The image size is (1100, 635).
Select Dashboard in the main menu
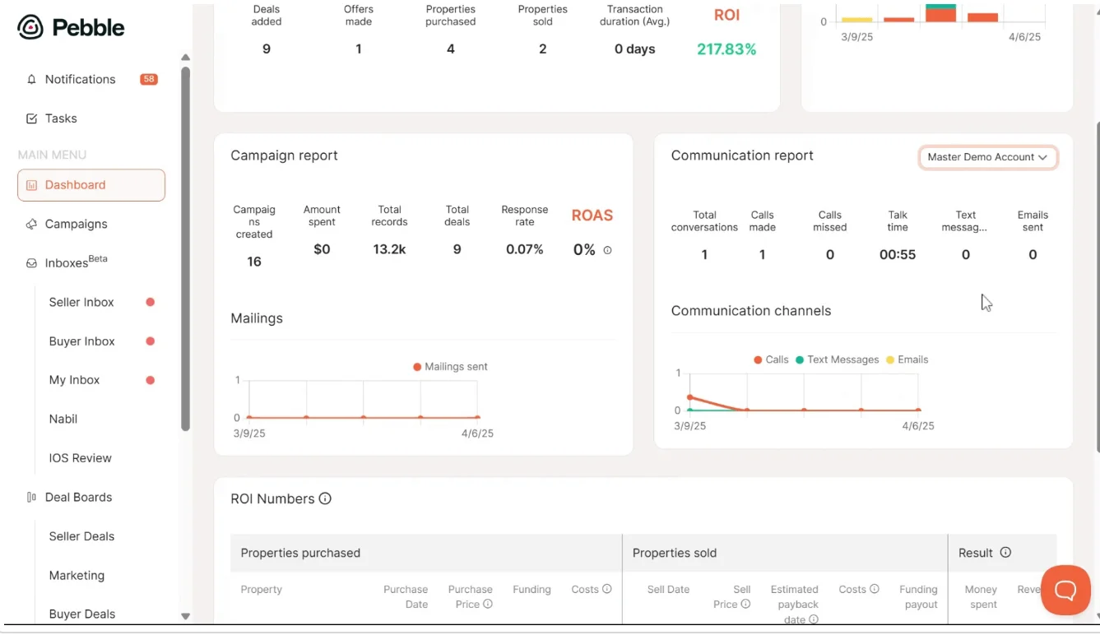click(91, 185)
